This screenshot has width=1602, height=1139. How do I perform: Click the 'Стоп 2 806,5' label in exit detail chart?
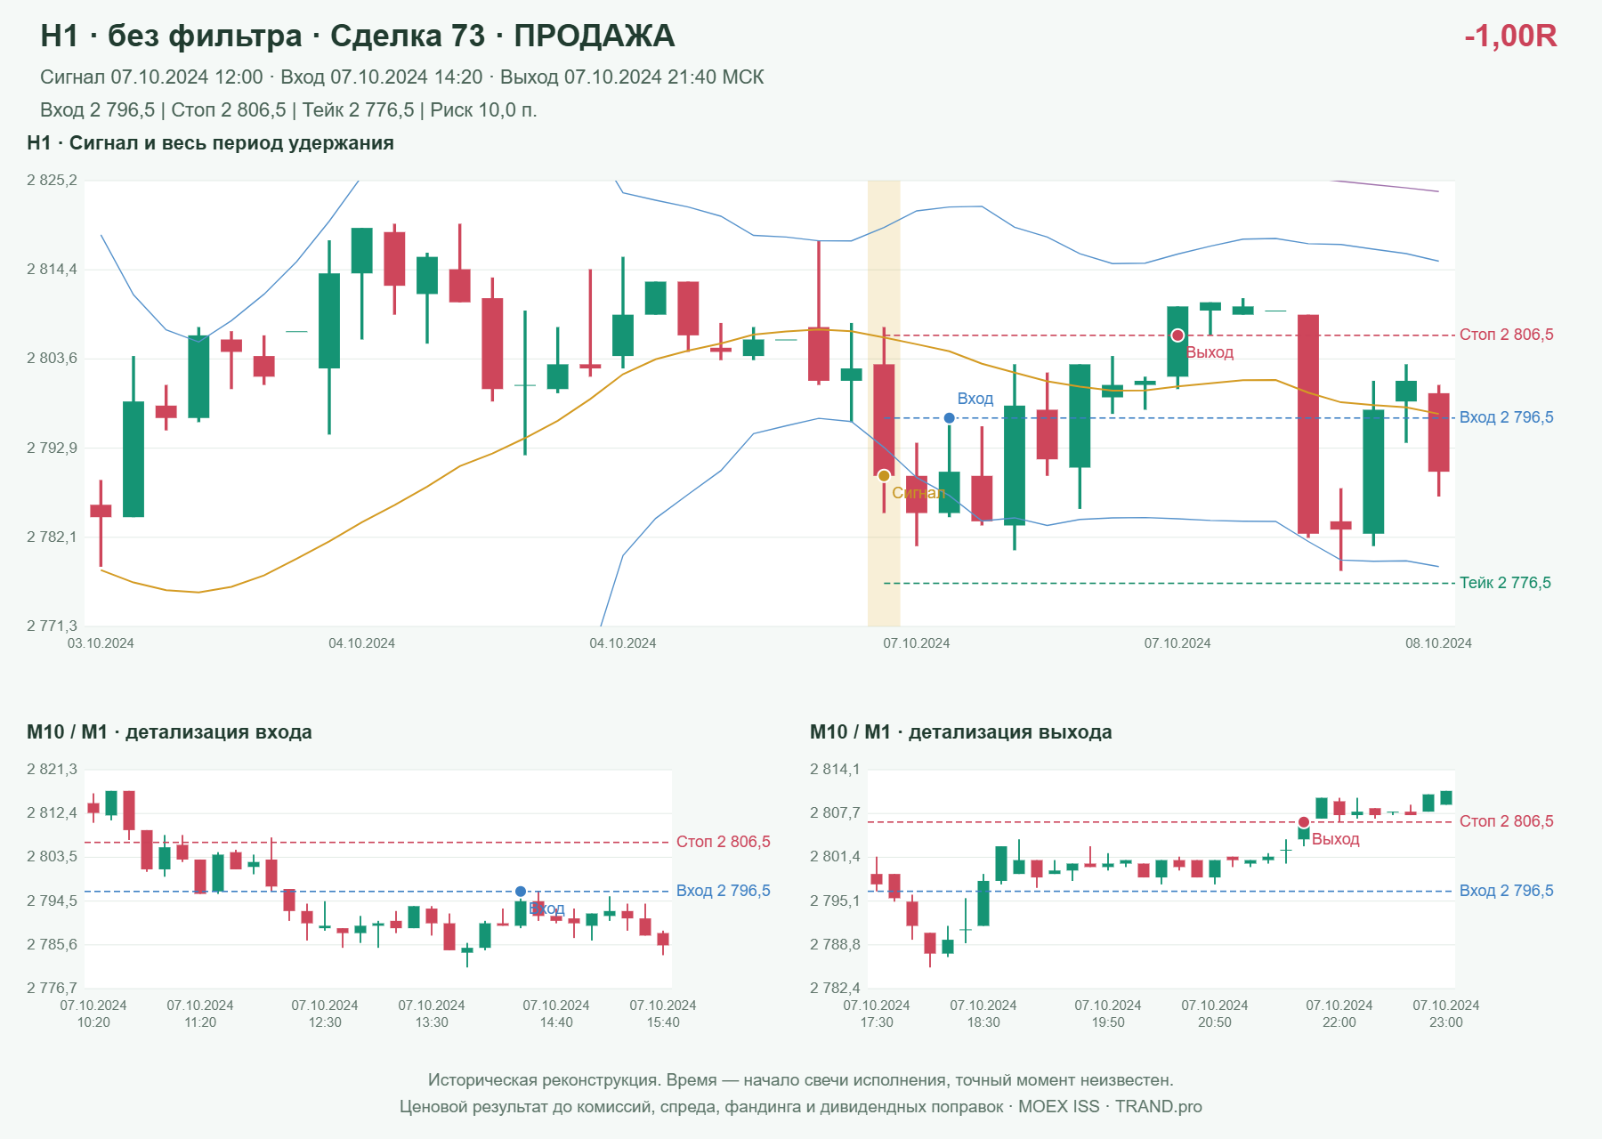tap(1507, 821)
